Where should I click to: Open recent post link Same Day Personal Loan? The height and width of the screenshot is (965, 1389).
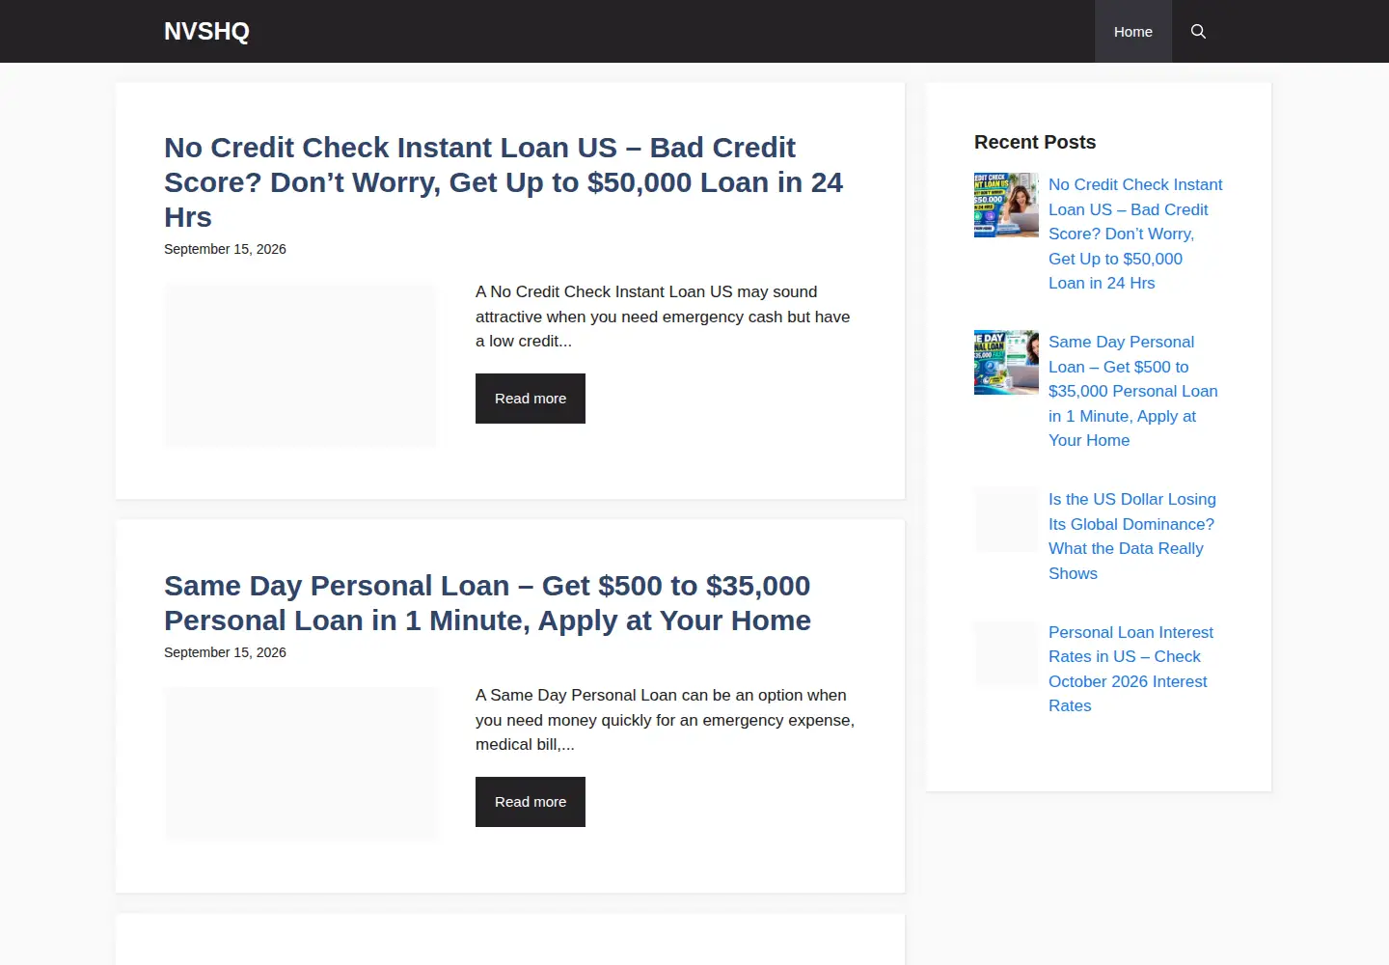coord(1133,391)
